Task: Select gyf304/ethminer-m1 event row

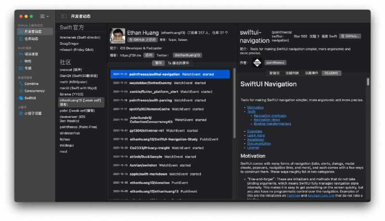Action: click(170, 131)
